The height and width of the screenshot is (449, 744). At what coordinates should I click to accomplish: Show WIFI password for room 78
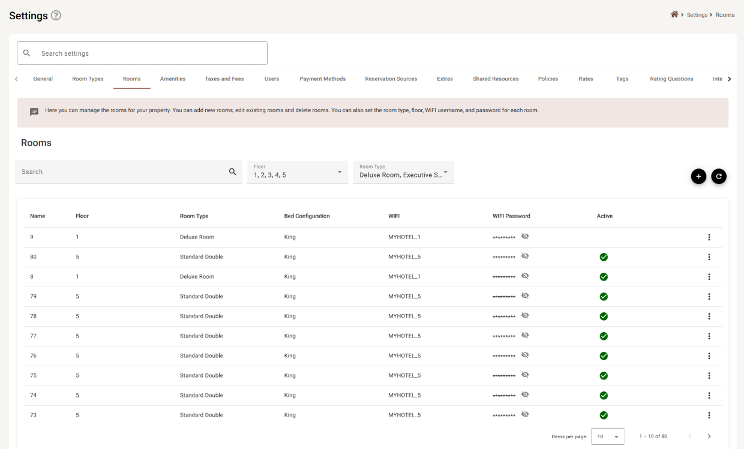[x=525, y=315]
